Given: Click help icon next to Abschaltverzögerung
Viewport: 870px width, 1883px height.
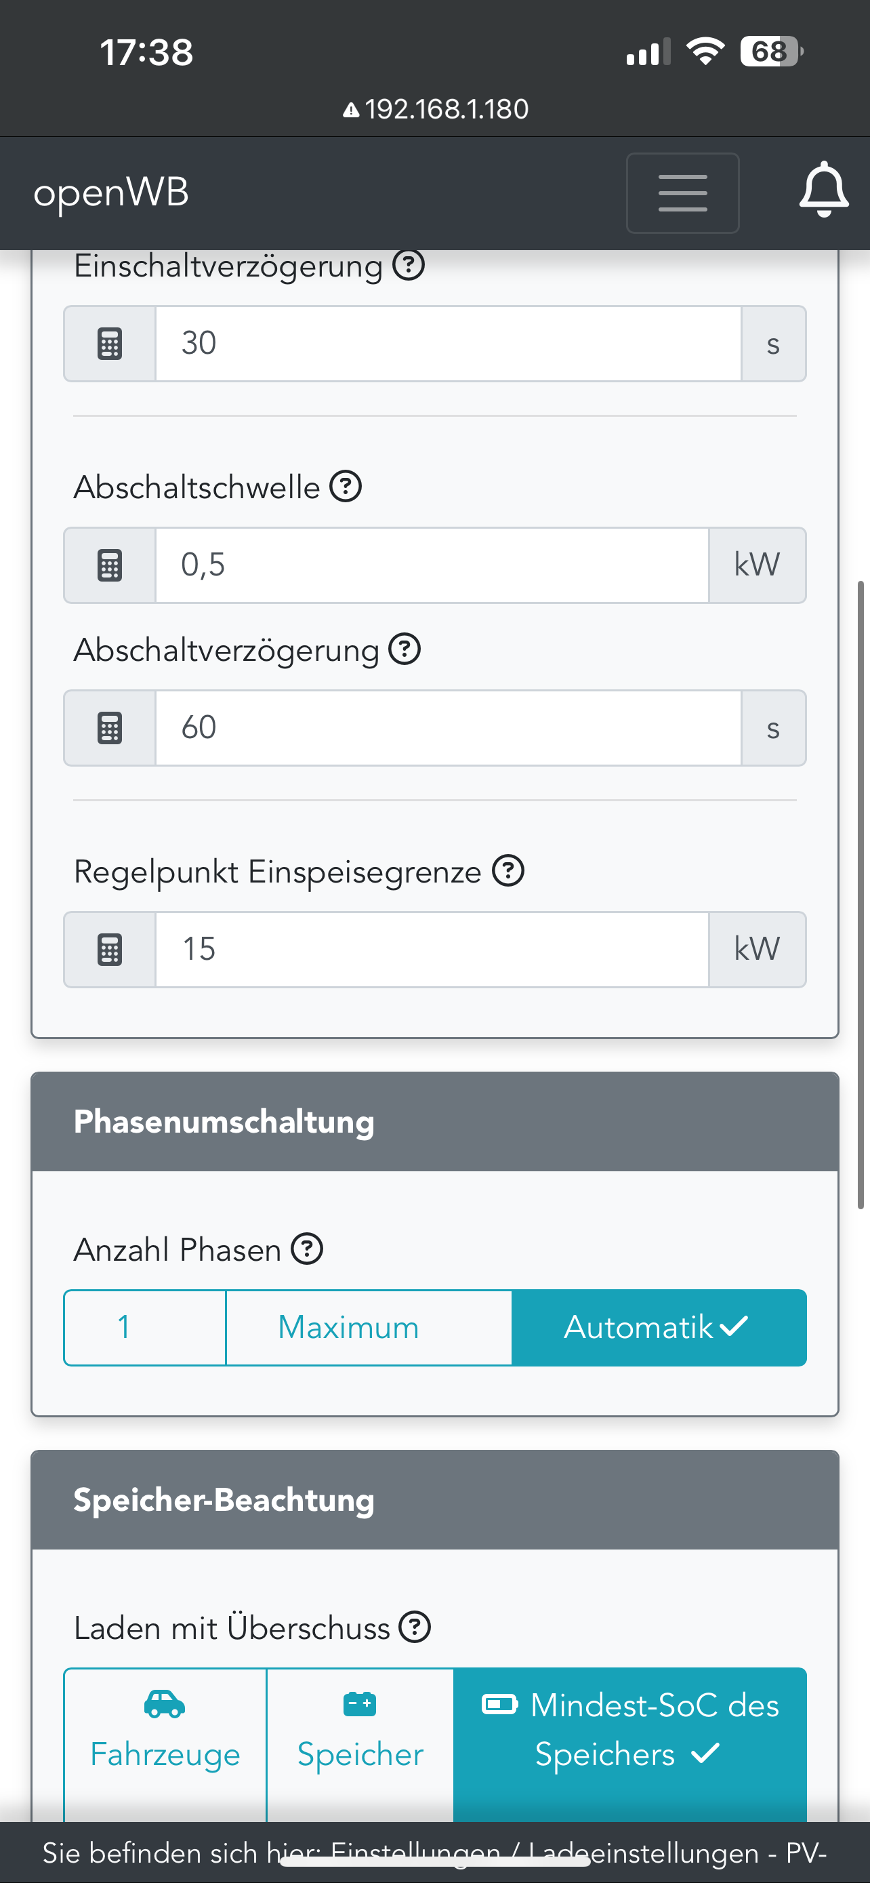Looking at the screenshot, I should (x=404, y=649).
